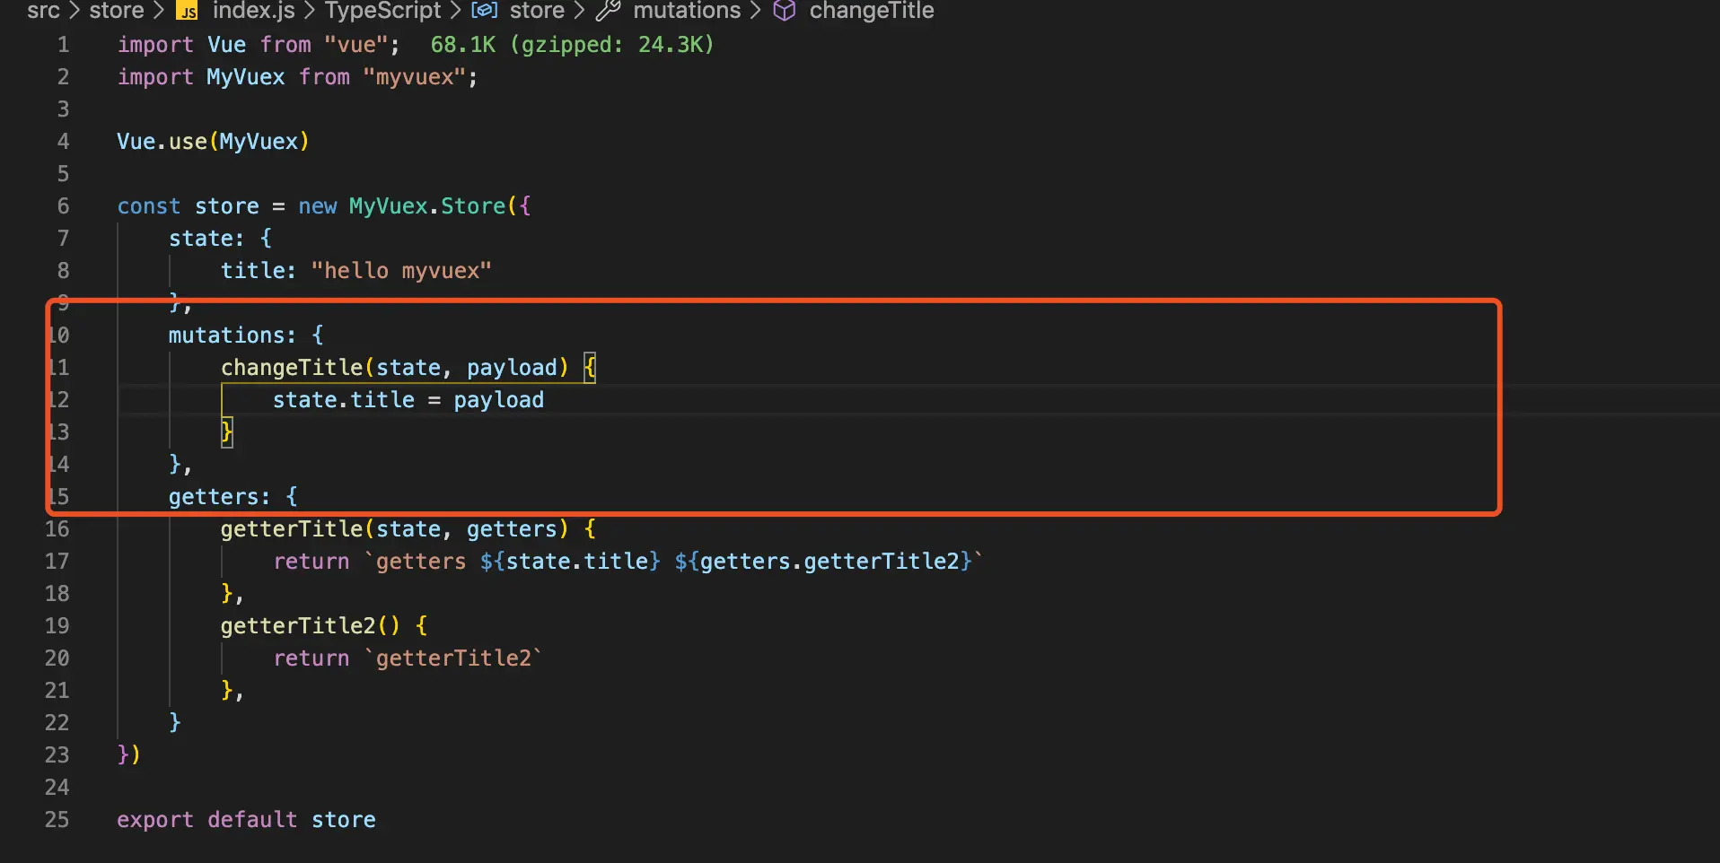This screenshot has width=1720, height=863.
Task: Click the import cost text 68.1K gzipped annotation
Action: pos(572,45)
